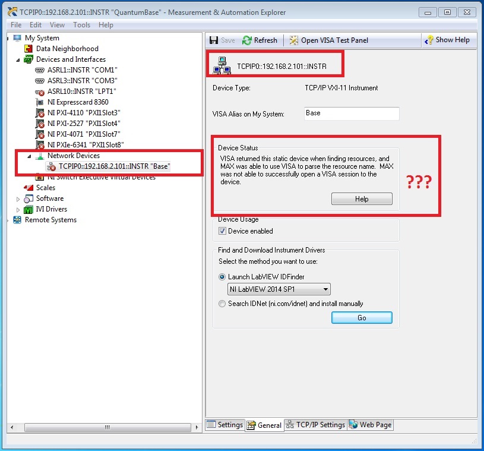484x451 pixels.
Task: Click the VISA Alias input field
Action: (x=352, y=113)
